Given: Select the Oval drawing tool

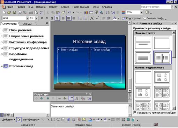Looking at the screenshot, I should pos(58,119).
